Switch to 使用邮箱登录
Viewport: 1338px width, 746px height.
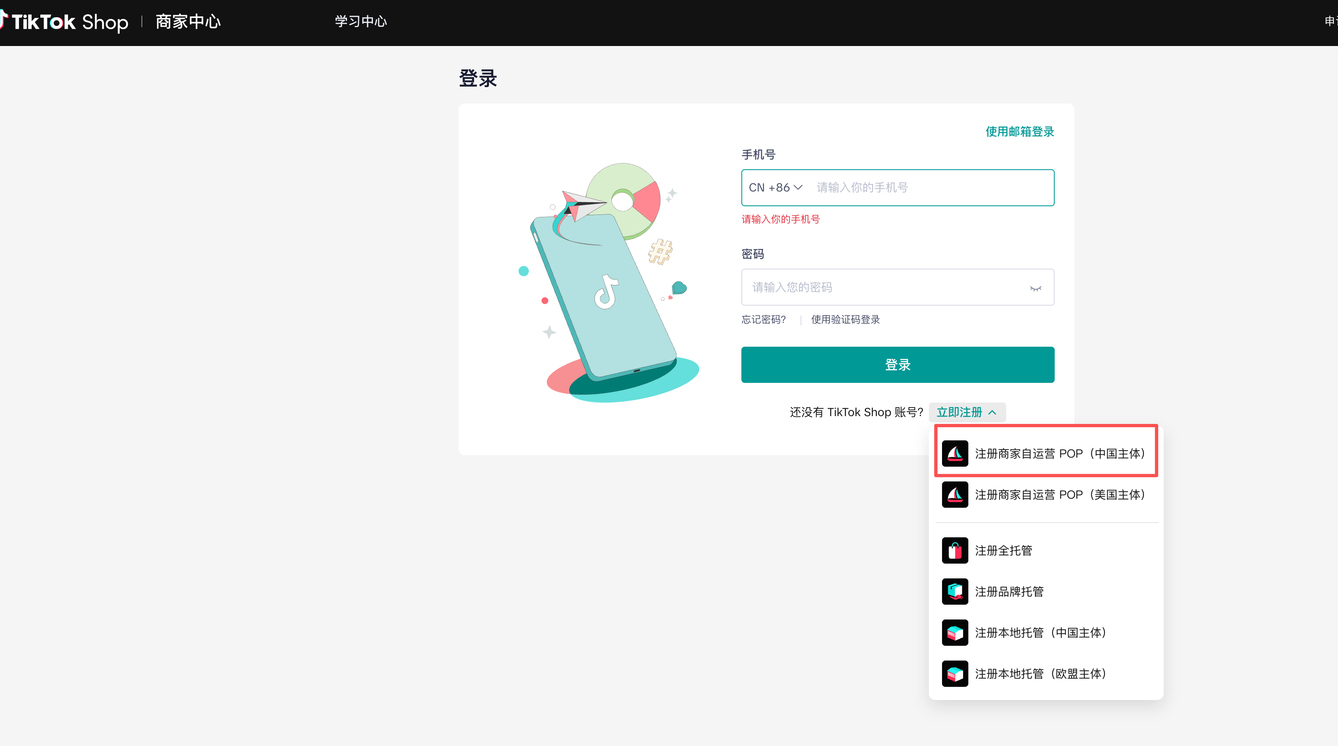[1020, 132]
